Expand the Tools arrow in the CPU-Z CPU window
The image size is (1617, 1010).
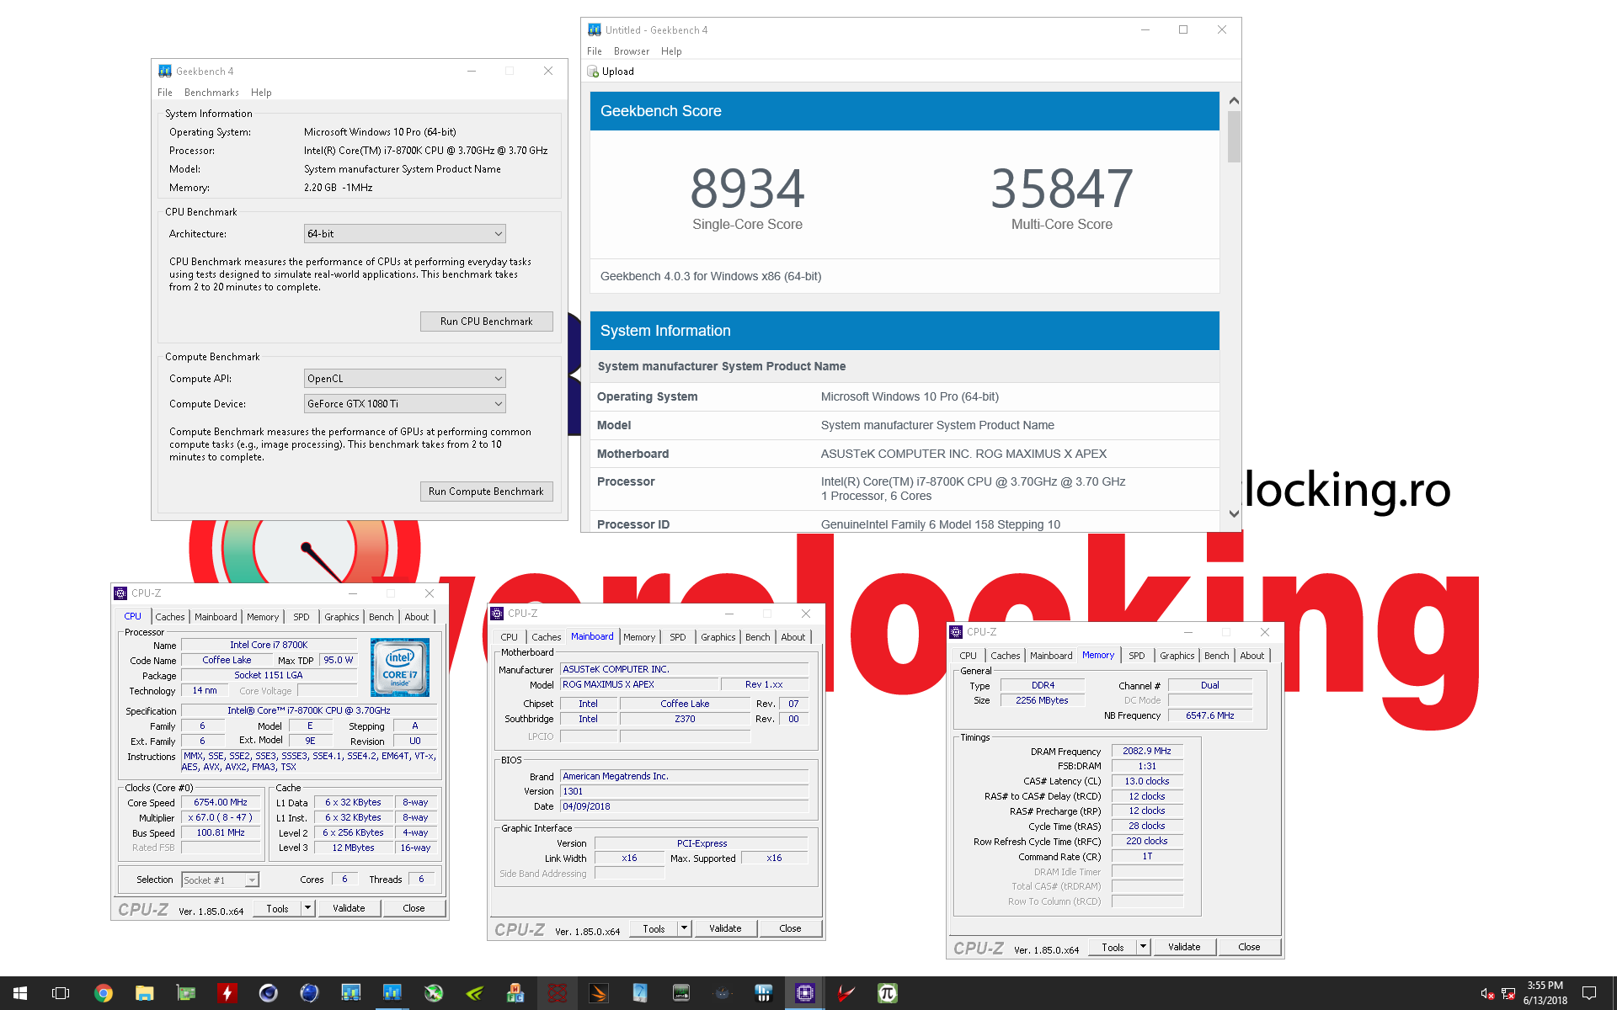[308, 908]
